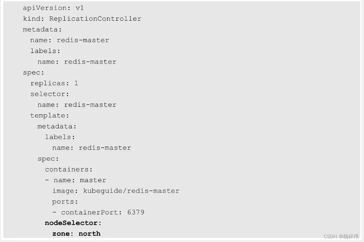Click the CSDN watermark text
Image resolution: width=364 pixels, height=242 pixels.
pos(330,236)
